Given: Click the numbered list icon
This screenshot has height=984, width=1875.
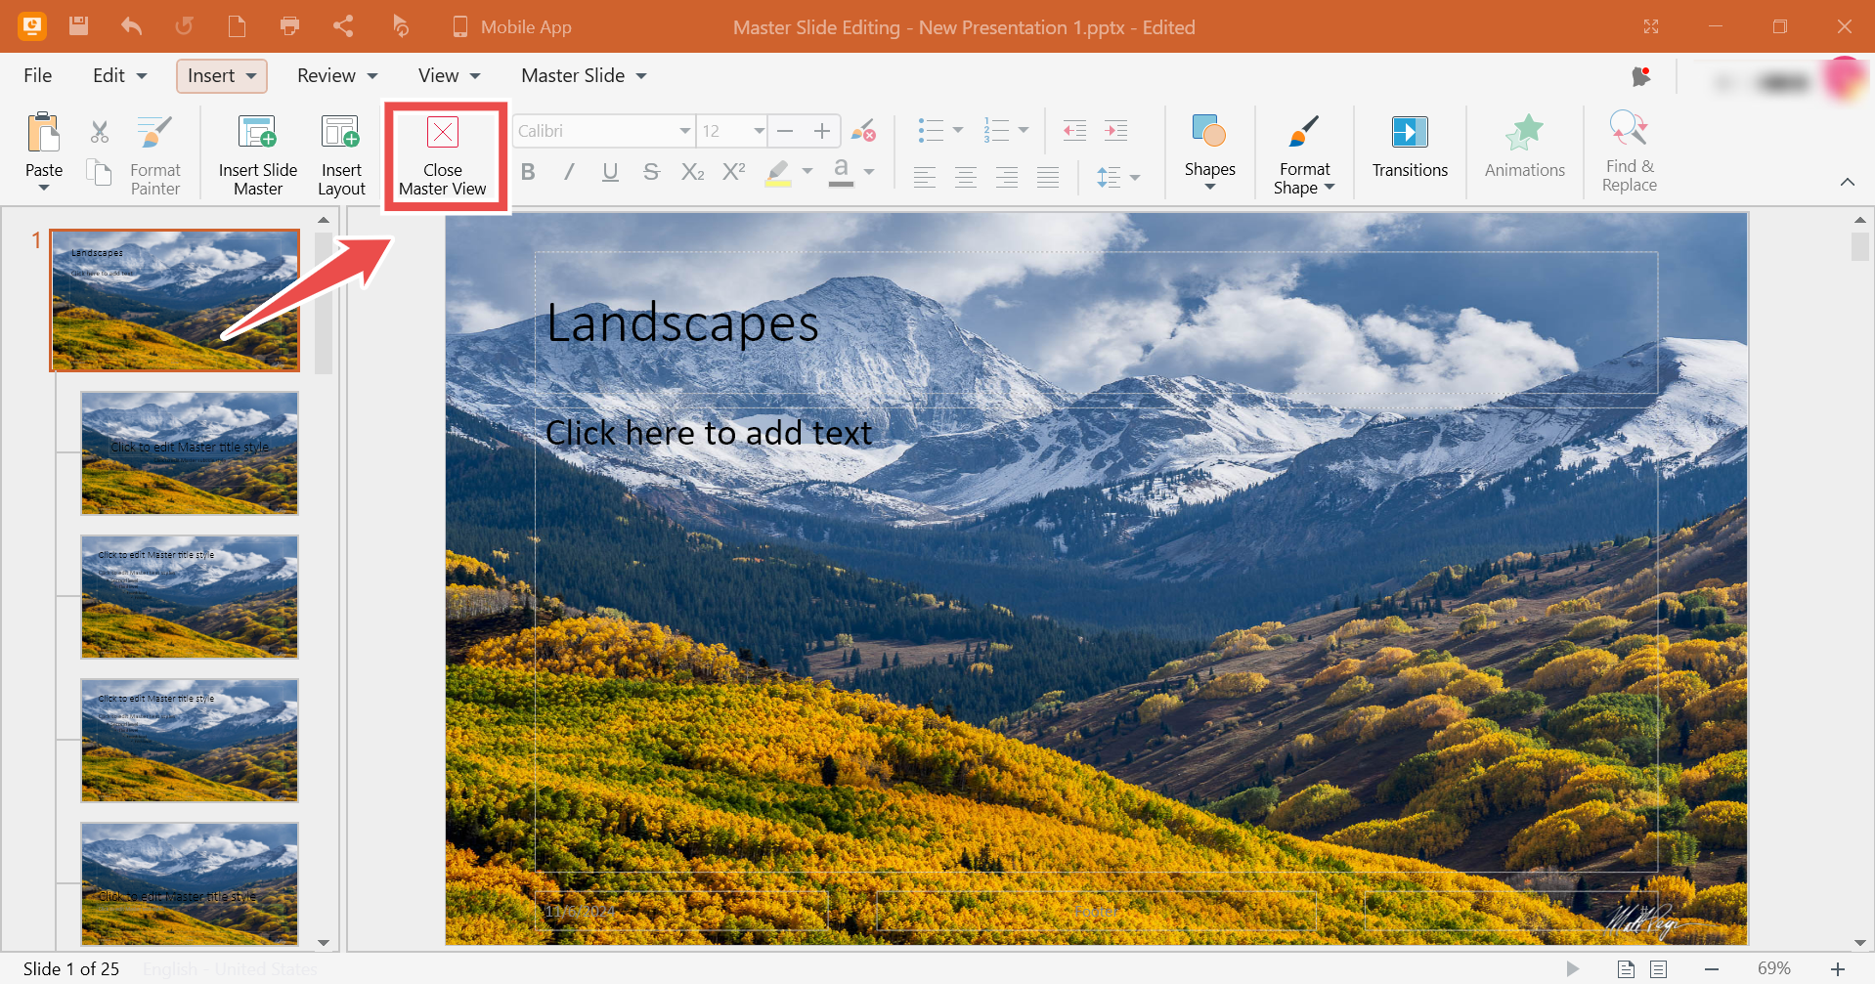Looking at the screenshot, I should [x=996, y=130].
